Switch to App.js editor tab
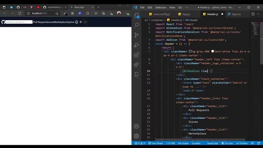Screen dimensions: 263x148 184,14
